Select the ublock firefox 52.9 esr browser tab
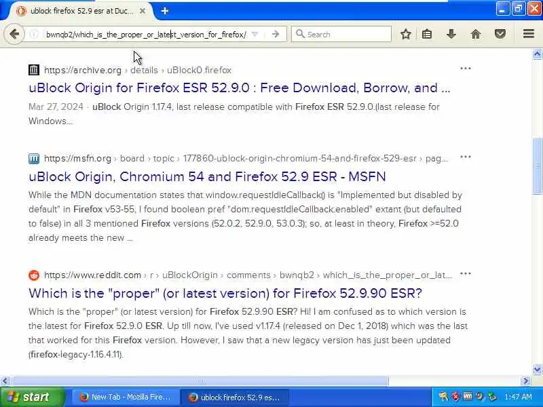Viewport: 543px width, 407px height. [x=81, y=11]
